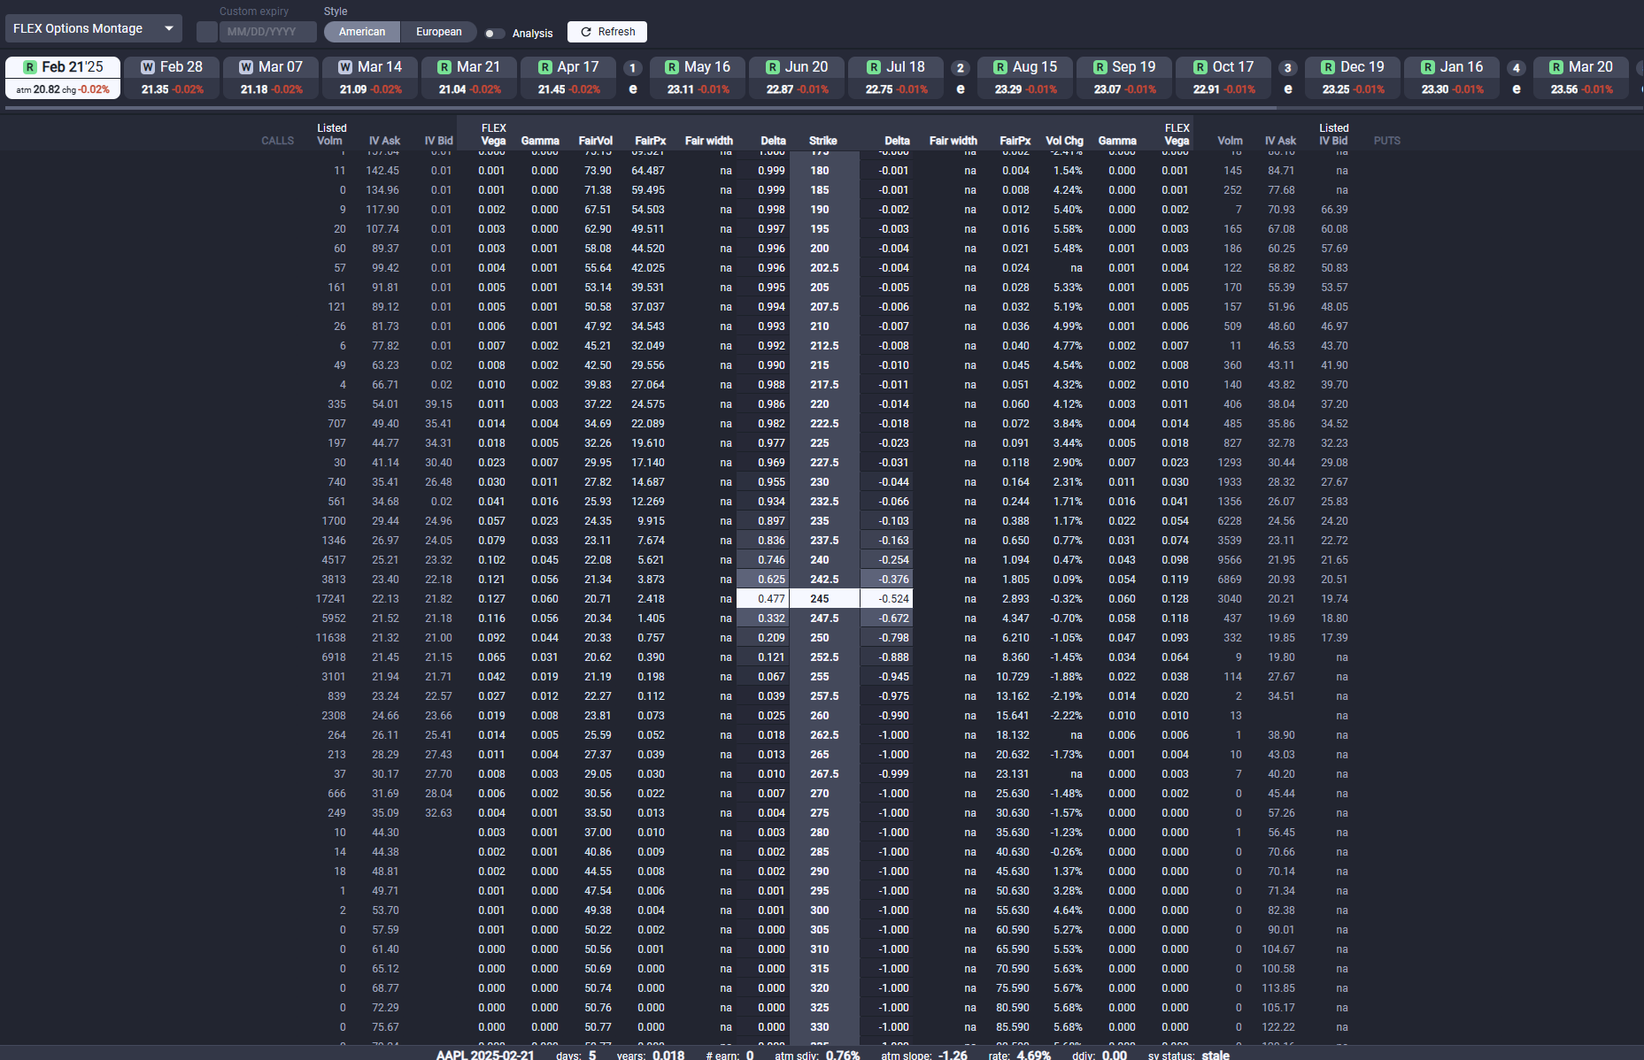Choose the Mar 20 expiry tab
Image resolution: width=1644 pixels, height=1060 pixels.
tap(1581, 77)
